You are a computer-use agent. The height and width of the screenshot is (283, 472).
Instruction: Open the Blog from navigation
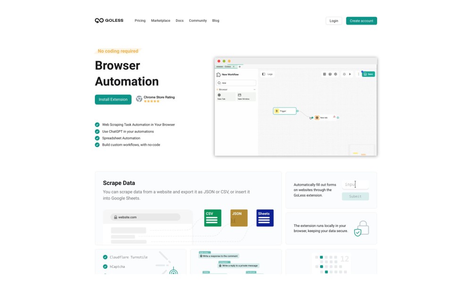[x=216, y=21]
